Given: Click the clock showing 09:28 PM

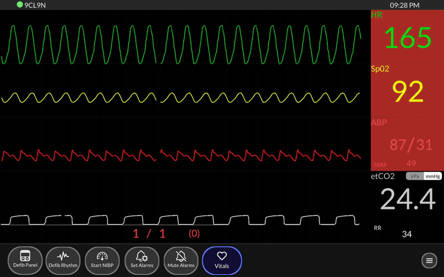Looking at the screenshot, I should 404,5.
